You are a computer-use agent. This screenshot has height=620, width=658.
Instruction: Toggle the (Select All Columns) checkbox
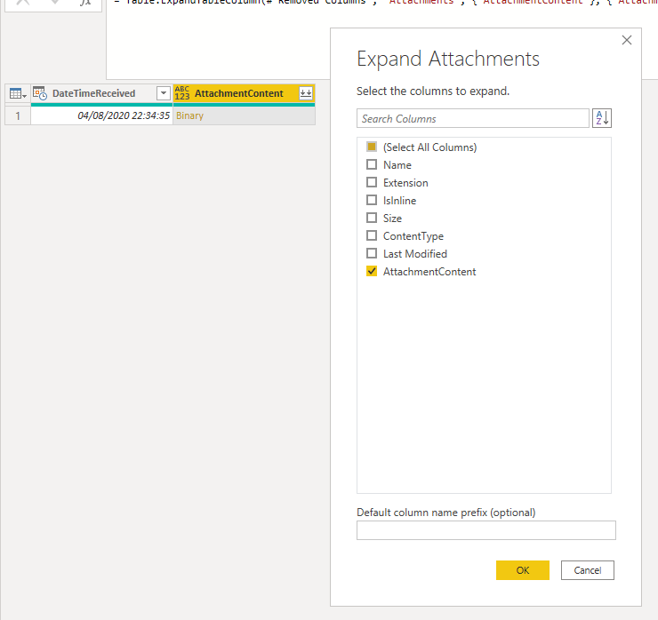coord(372,147)
